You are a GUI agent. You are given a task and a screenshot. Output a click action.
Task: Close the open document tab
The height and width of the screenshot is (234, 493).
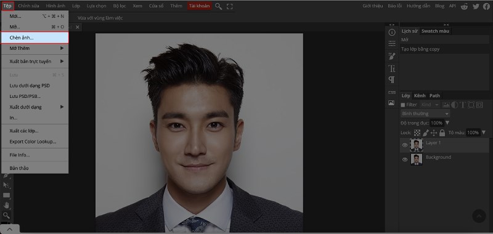point(78,27)
